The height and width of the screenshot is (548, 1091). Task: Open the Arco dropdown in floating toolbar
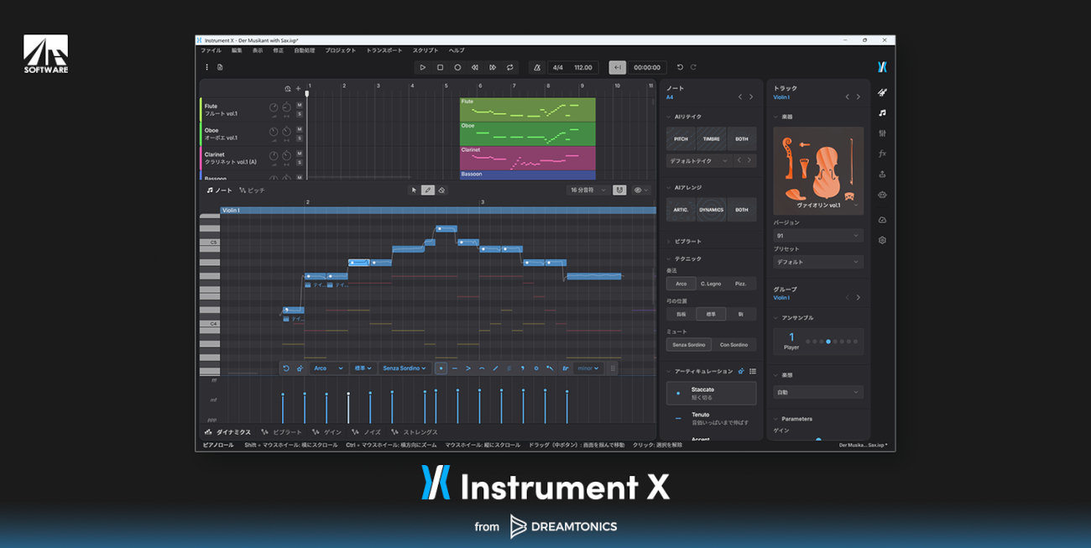pos(328,368)
